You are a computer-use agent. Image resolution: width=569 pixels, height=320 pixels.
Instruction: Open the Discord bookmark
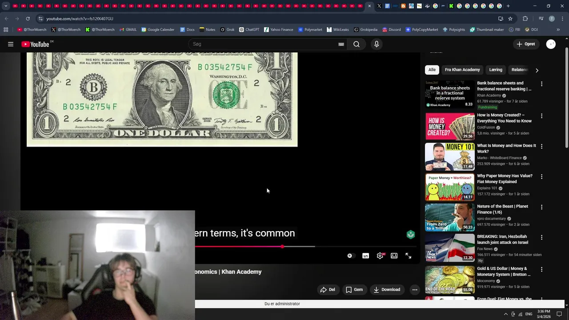(x=391, y=30)
